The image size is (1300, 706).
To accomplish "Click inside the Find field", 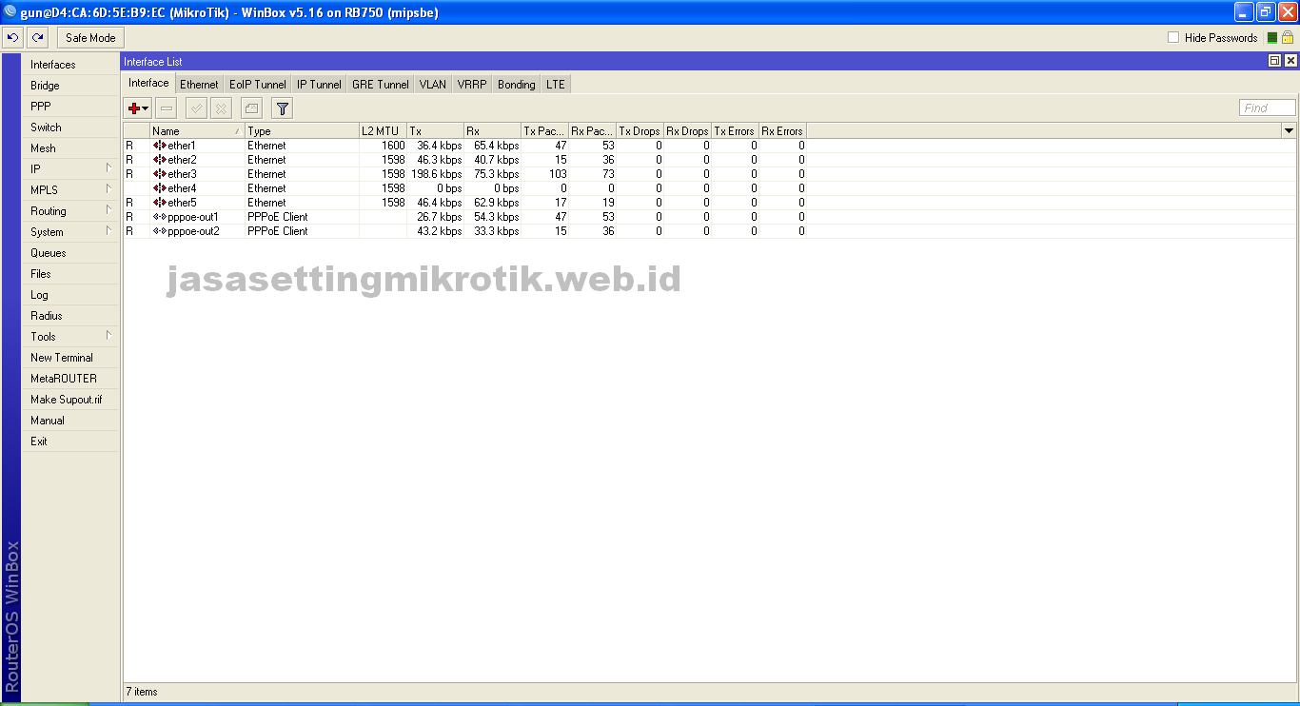I will (1266, 107).
